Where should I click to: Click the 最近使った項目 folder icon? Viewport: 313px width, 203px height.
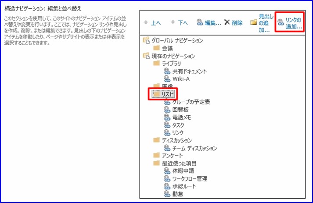[x=156, y=163]
